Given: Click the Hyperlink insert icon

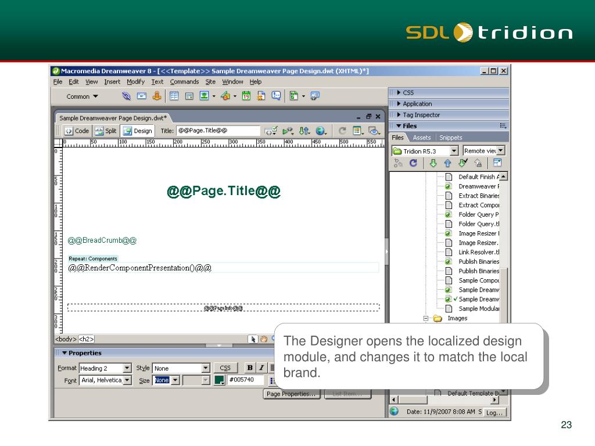Looking at the screenshot, I should click(x=127, y=96).
